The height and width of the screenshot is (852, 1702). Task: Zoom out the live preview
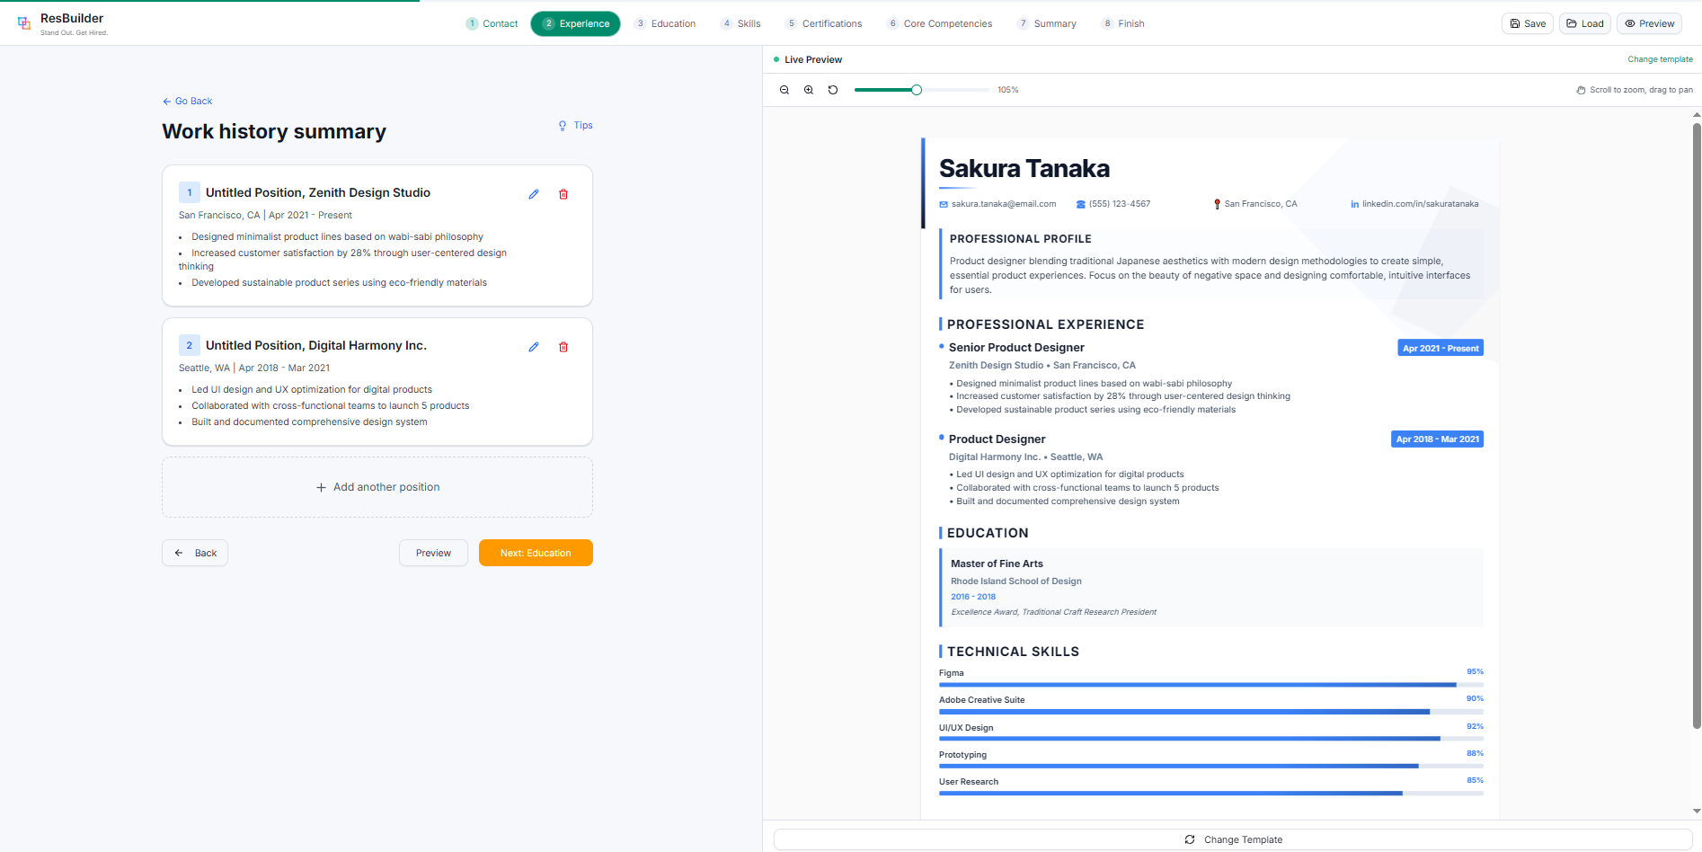coord(785,90)
